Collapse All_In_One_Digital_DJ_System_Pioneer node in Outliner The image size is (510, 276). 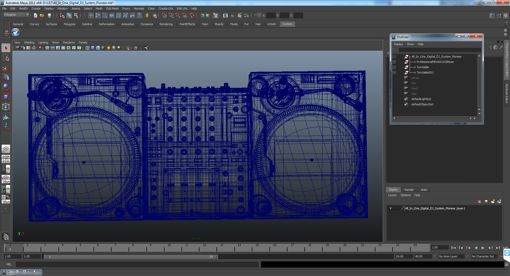coord(394,57)
